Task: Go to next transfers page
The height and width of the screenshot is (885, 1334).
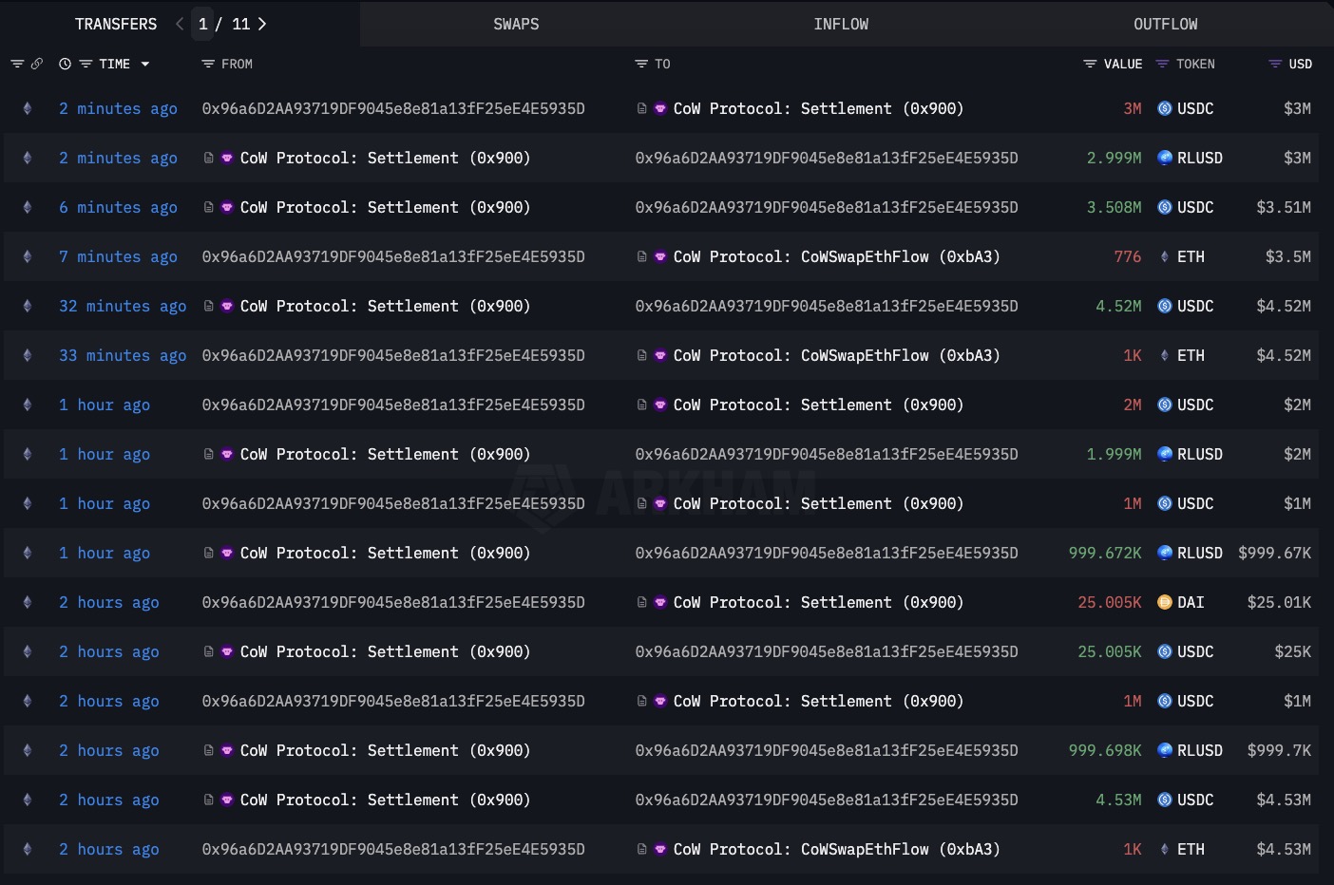Action: [x=263, y=24]
